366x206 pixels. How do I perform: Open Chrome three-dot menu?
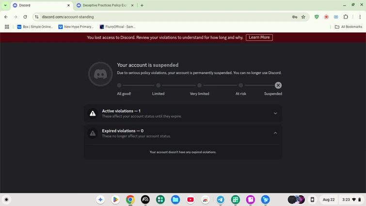pos(360,17)
